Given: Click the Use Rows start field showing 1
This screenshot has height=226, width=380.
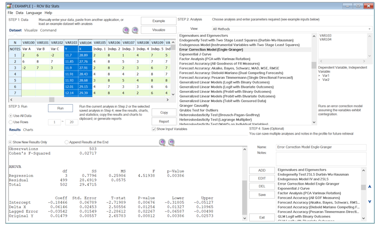Looking at the screenshot, I should pos(54,122).
